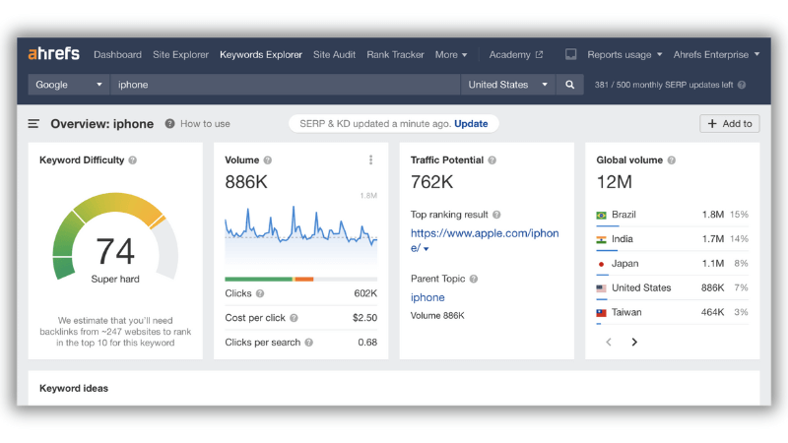788x443 pixels.
Task: Click the help icon beside Clicks
Action: (x=260, y=293)
